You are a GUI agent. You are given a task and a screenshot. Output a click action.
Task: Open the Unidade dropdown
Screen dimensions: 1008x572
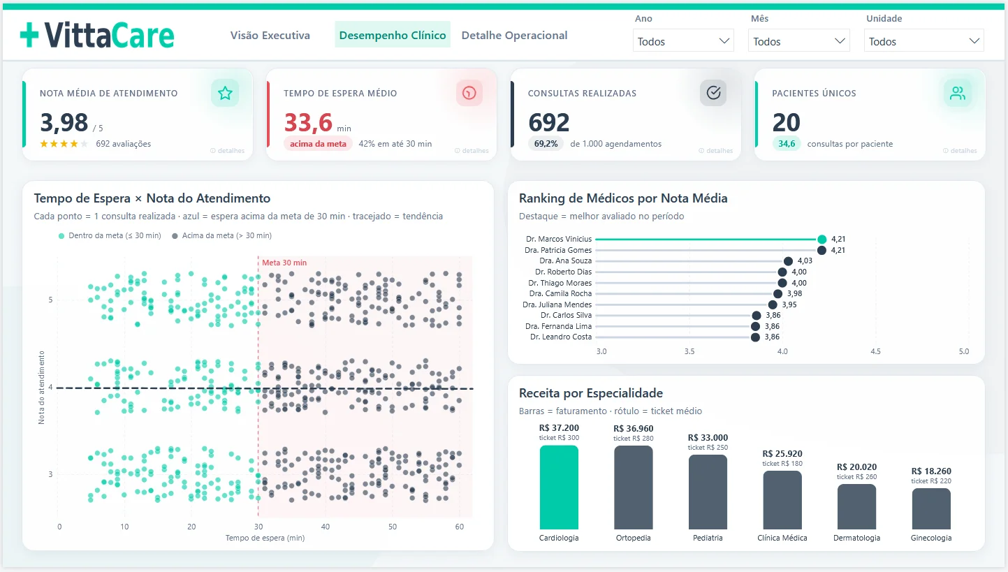point(923,41)
